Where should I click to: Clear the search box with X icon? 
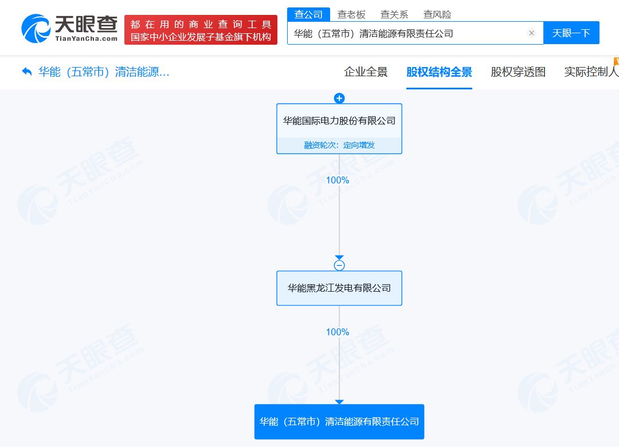click(x=531, y=33)
